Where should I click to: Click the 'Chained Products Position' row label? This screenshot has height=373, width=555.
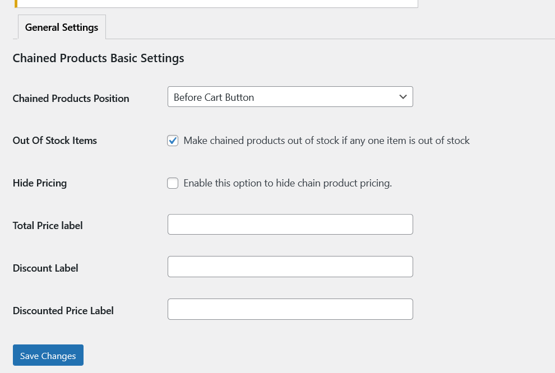point(71,99)
